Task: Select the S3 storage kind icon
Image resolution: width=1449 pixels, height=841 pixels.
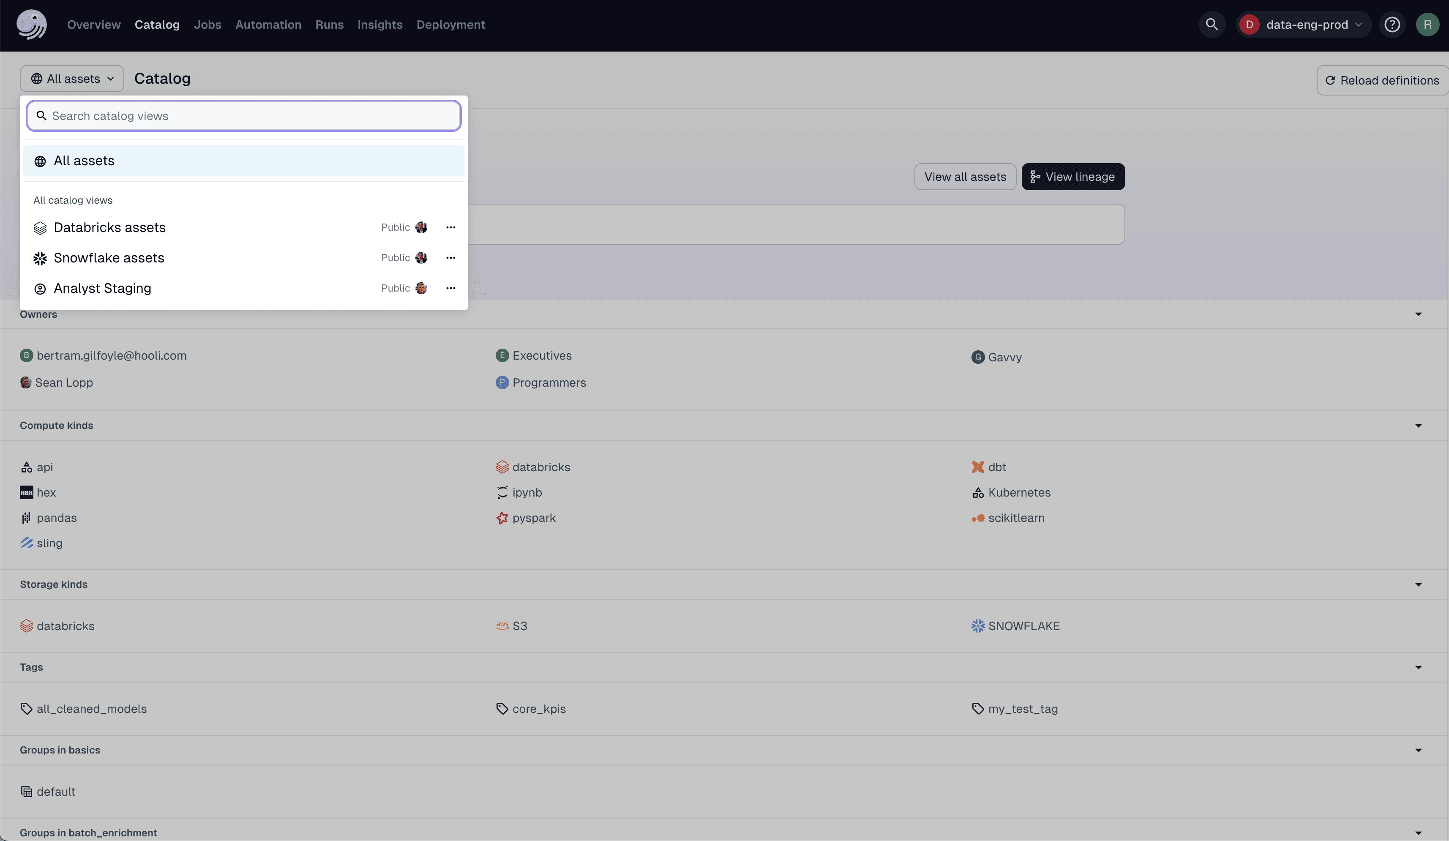Action: tap(502, 625)
